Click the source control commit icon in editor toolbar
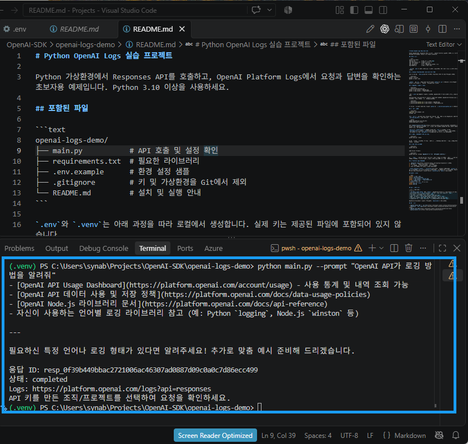This screenshot has height=444, width=468. click(428, 29)
